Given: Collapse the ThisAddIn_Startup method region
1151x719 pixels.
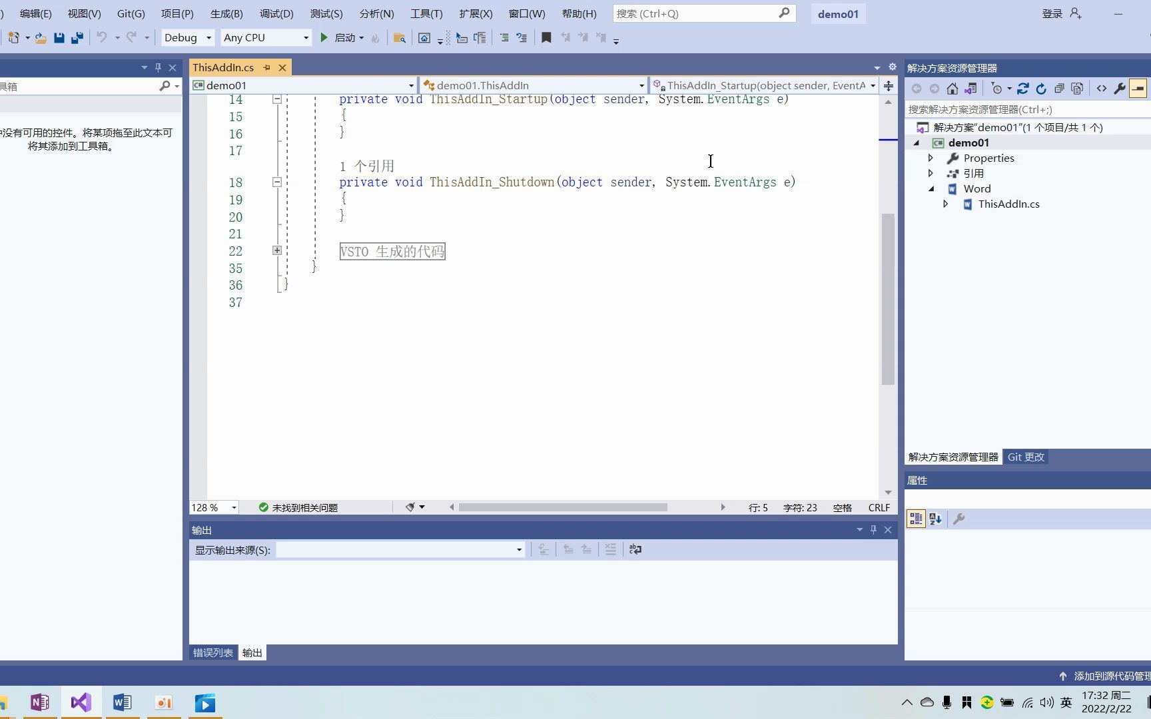Looking at the screenshot, I should pos(276,99).
